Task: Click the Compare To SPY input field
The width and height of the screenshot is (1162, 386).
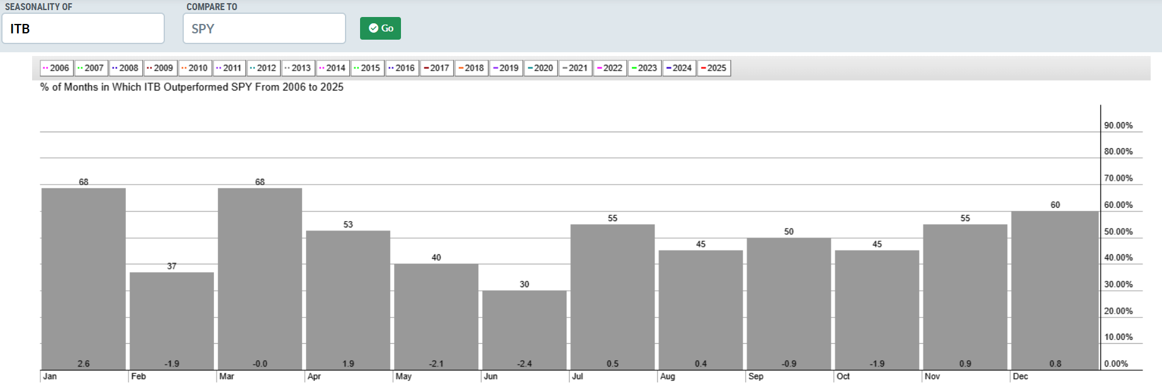Action: pyautogui.click(x=264, y=28)
